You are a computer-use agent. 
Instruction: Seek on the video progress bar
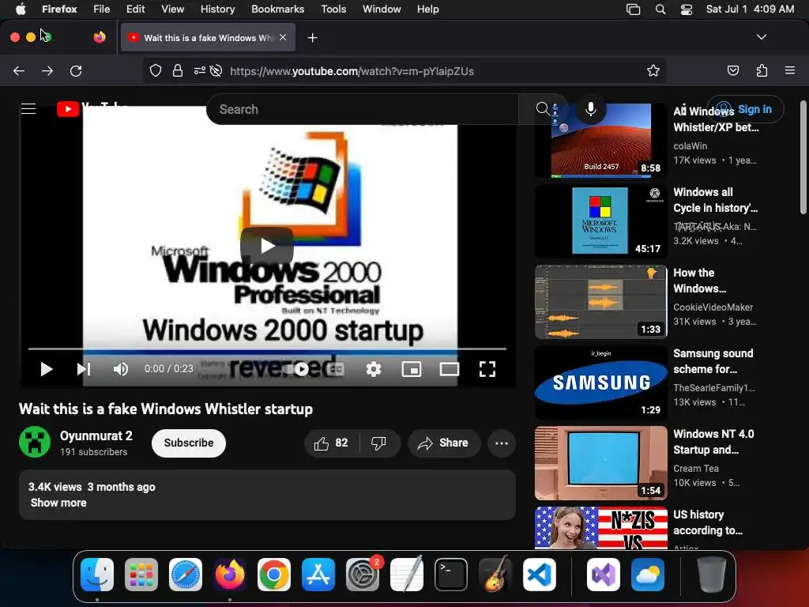coord(267,349)
